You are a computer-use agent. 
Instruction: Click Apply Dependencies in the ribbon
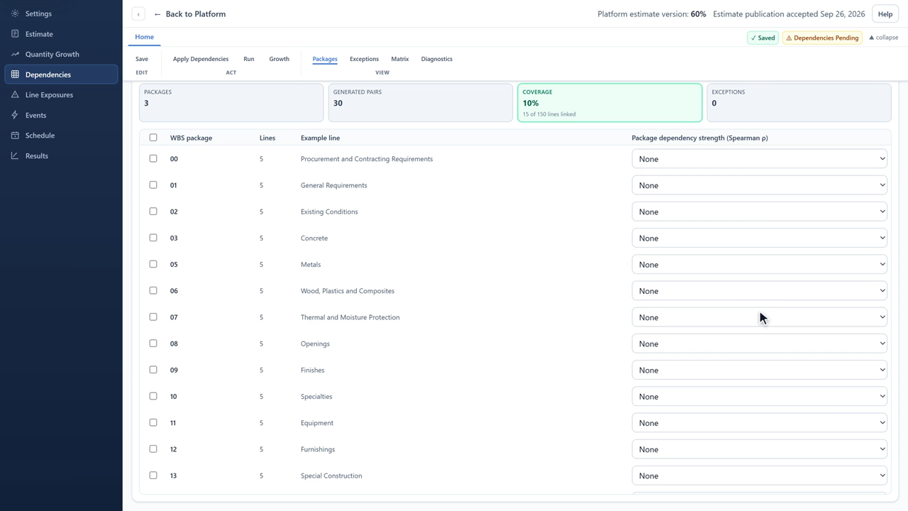tap(201, 59)
